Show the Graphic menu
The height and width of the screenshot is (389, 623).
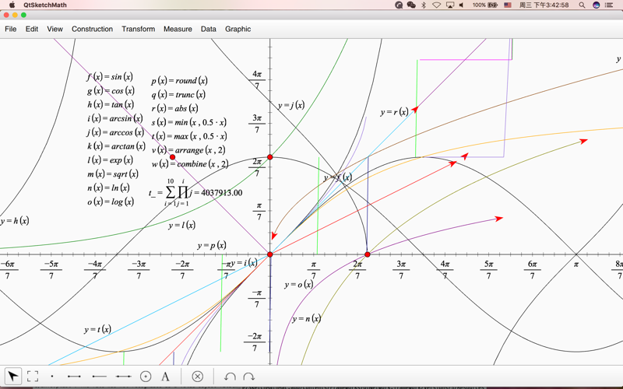coord(238,29)
